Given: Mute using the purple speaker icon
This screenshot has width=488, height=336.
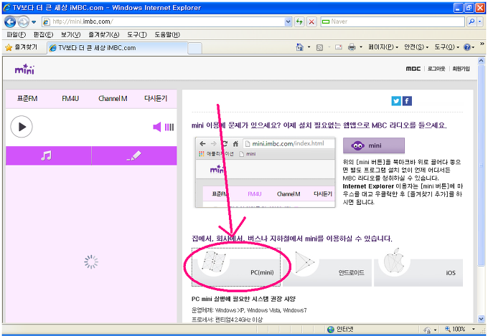Looking at the screenshot, I should [157, 127].
